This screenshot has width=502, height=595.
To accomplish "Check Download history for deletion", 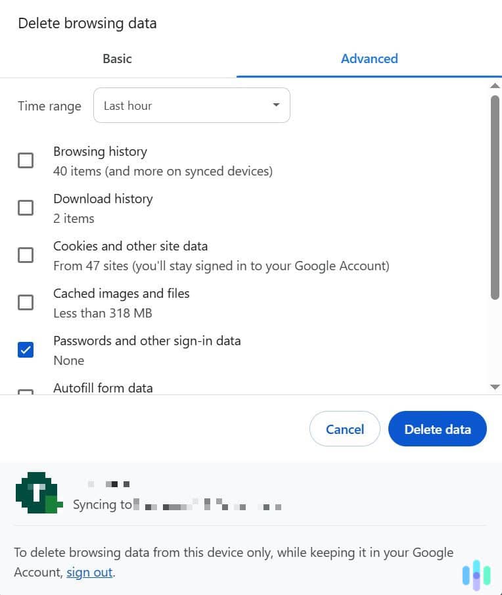I will 26,208.
